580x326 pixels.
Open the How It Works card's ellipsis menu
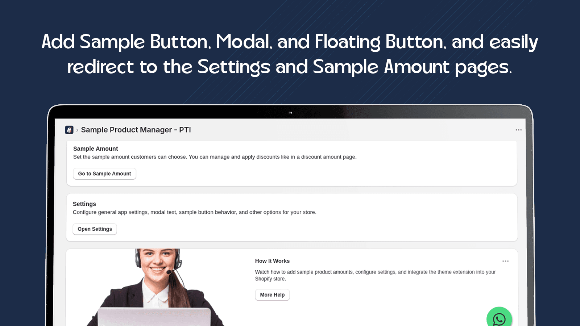[x=505, y=261]
